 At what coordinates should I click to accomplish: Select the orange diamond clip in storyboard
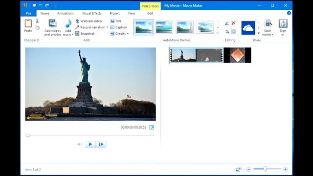click(237, 55)
